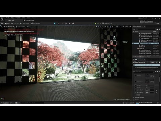Image resolution: width=161 pixels, height=121 pixels.
Task: Open the Window menu
Action: [x=18, y=18]
